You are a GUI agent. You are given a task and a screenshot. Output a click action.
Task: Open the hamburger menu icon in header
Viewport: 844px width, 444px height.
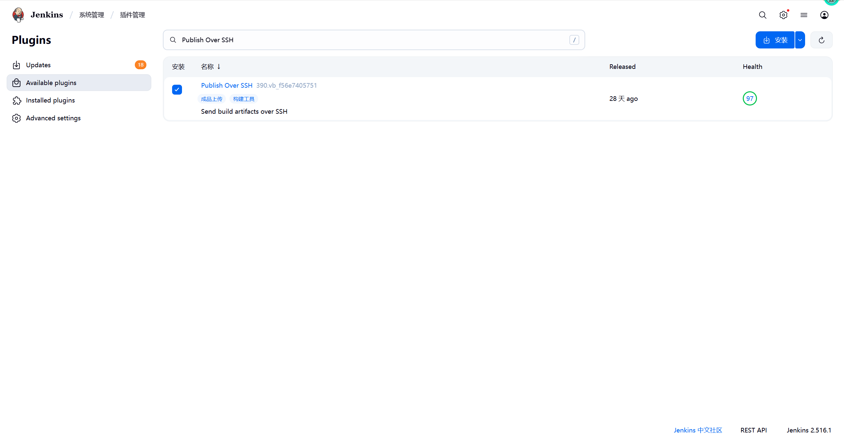pos(804,15)
